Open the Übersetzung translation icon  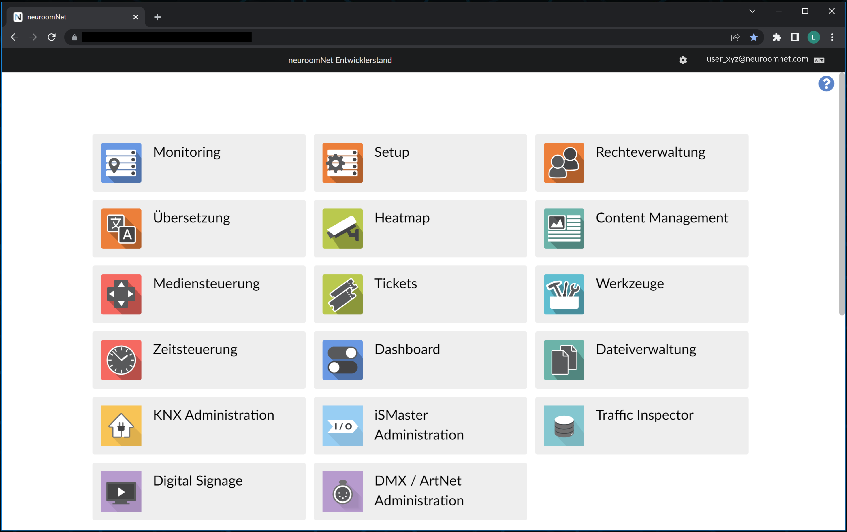point(121,229)
